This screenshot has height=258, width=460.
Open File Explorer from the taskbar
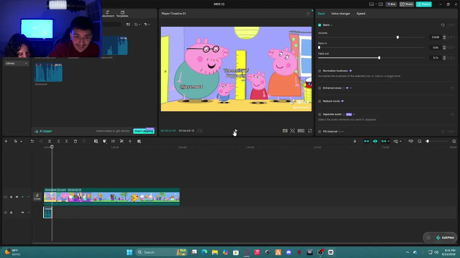(215, 252)
